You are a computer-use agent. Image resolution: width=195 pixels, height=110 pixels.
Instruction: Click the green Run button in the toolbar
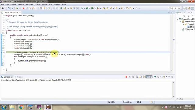click(87, 8)
